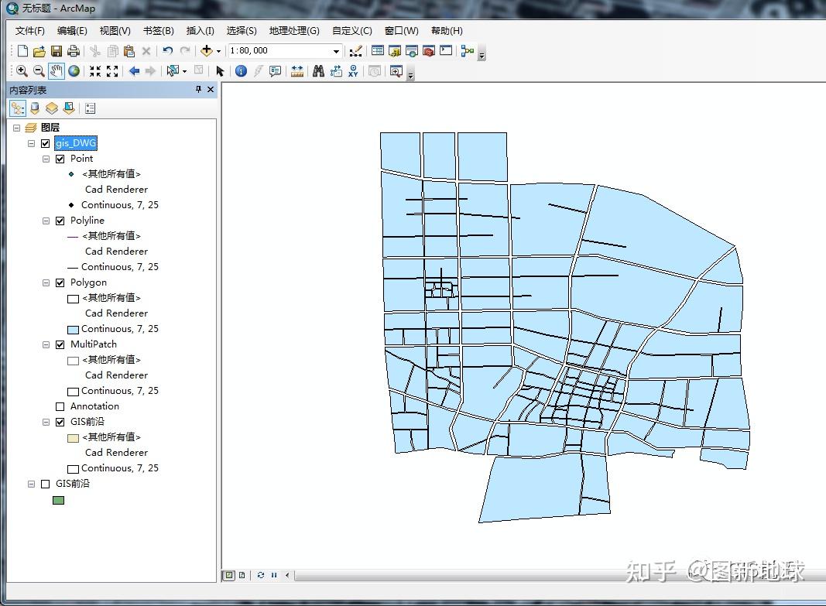The image size is (826, 606).
Task: Activate the Zoom In tool
Action: pos(21,70)
